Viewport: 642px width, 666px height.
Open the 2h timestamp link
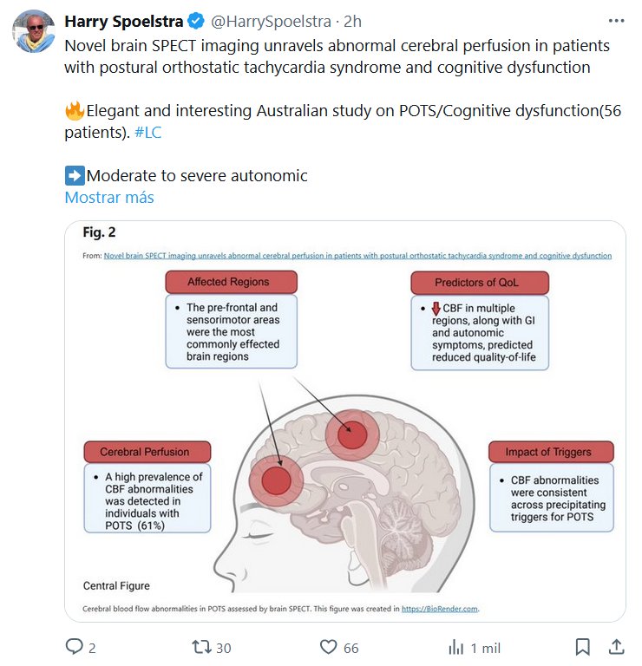click(x=354, y=22)
